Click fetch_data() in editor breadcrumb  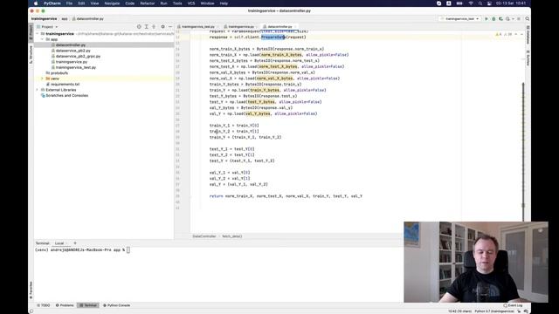pyautogui.click(x=232, y=236)
